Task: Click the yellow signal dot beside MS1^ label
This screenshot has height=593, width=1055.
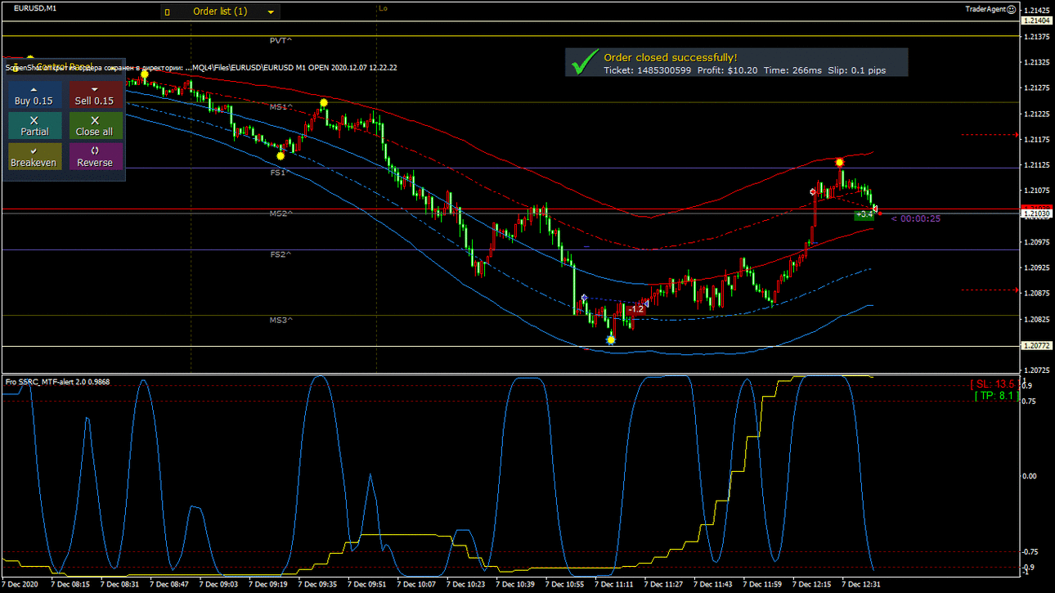Action: click(324, 103)
